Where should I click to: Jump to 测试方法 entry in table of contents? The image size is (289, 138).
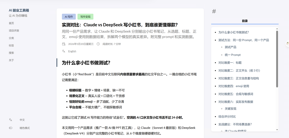(244, 40)
